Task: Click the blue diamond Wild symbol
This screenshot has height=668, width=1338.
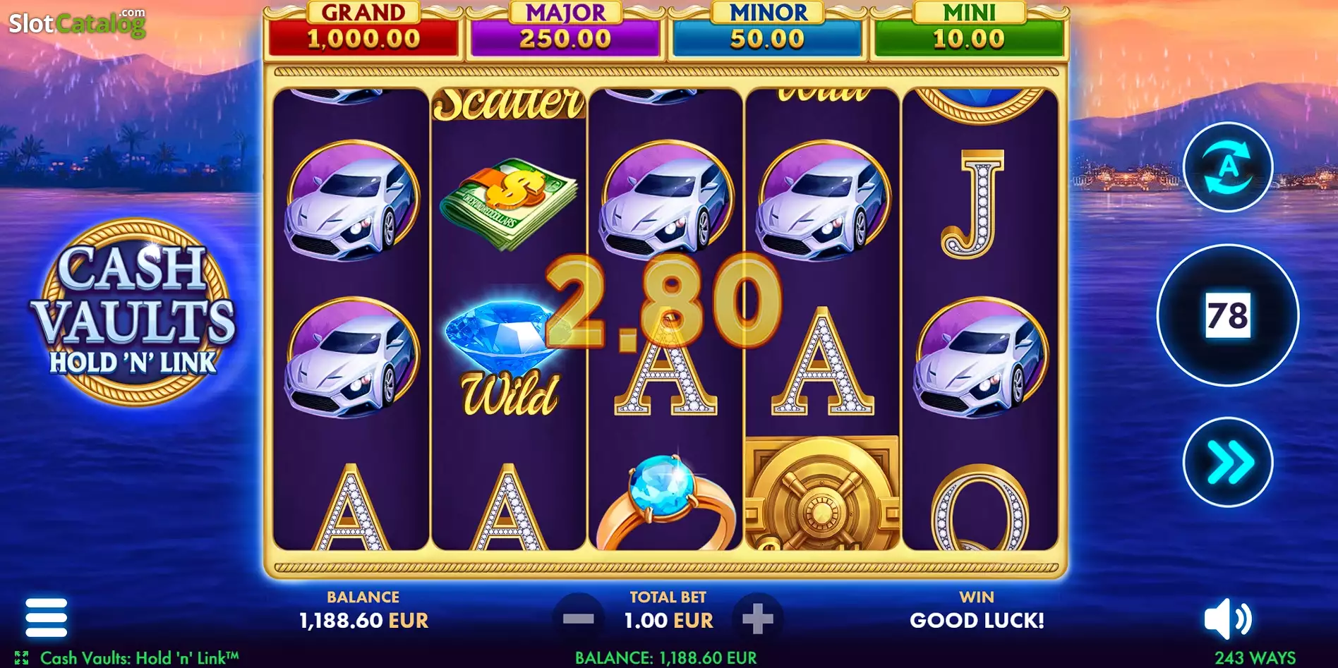Action: [507, 357]
